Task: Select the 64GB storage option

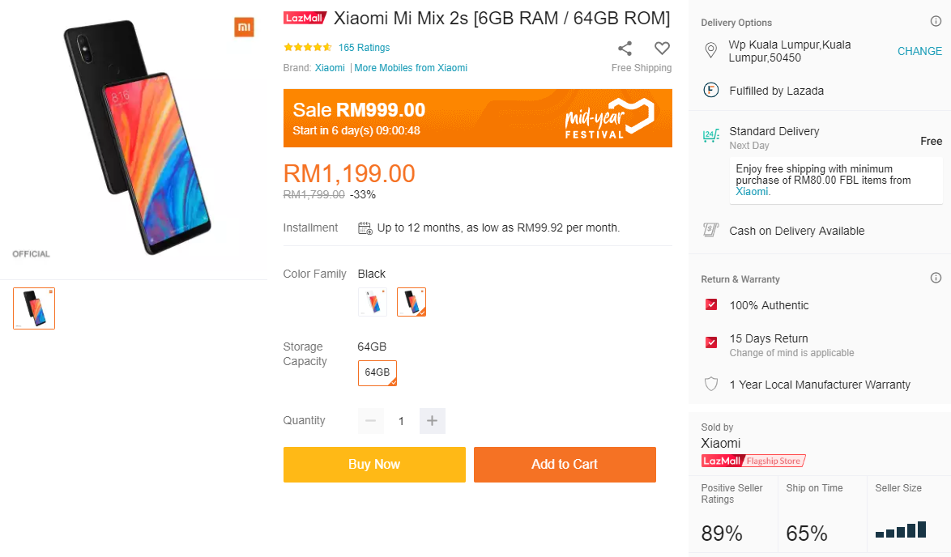Action: [377, 372]
